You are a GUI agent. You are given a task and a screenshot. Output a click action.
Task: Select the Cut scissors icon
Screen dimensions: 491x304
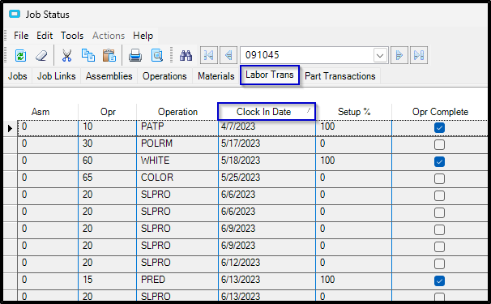pos(66,56)
